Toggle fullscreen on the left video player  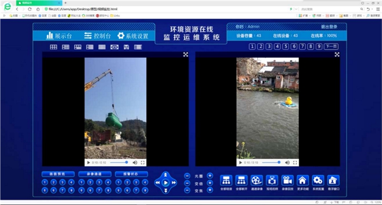point(143,162)
